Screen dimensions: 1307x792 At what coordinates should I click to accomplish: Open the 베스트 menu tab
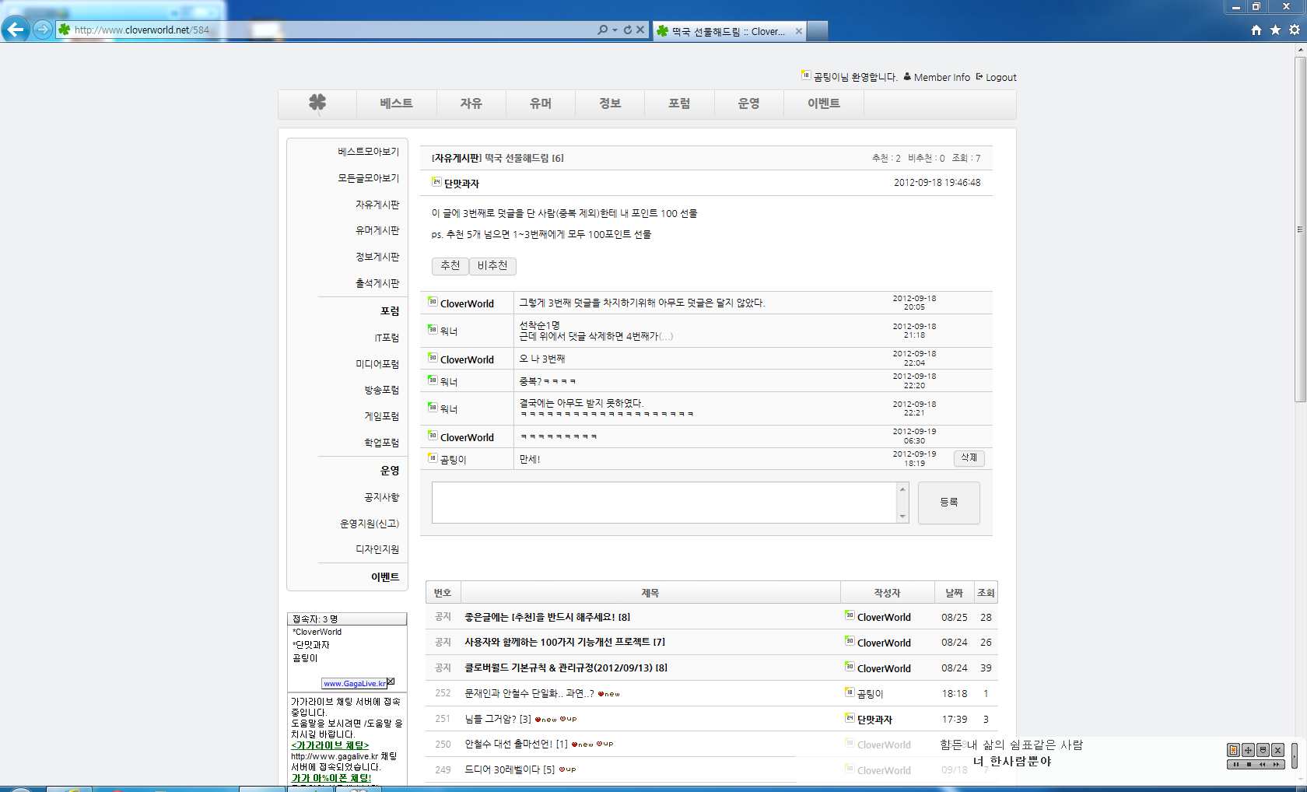tap(396, 103)
